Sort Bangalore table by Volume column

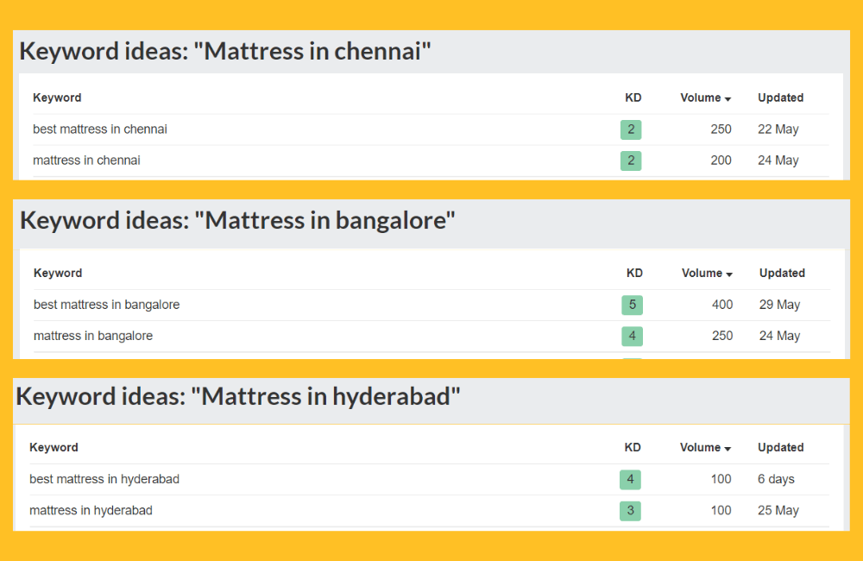pyautogui.click(x=707, y=273)
